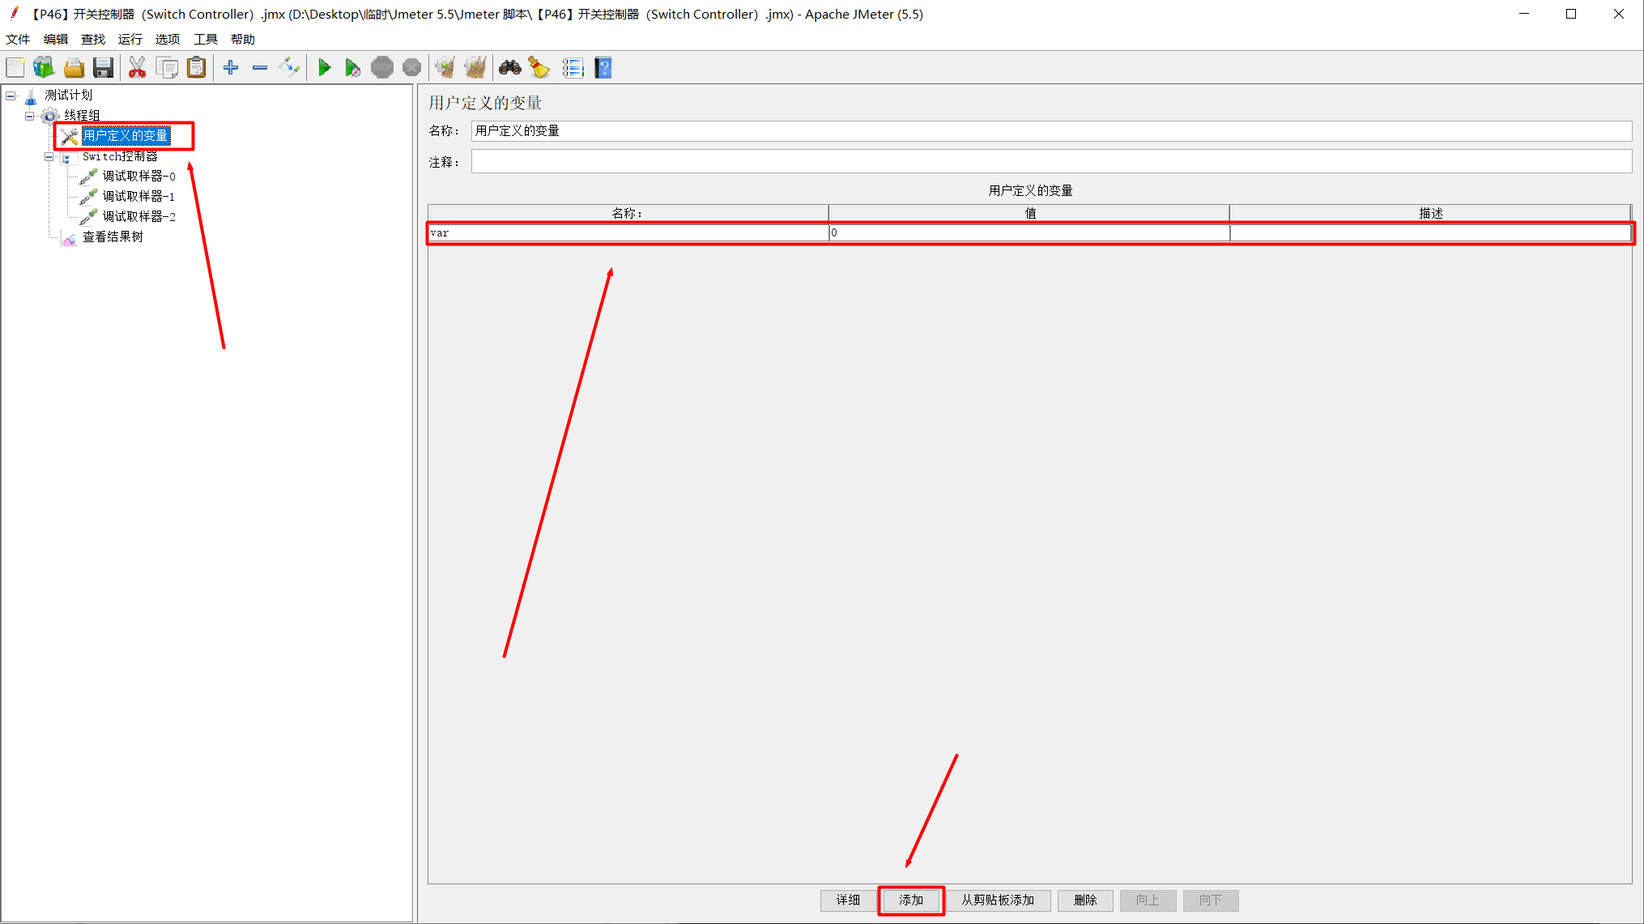This screenshot has width=1644, height=924.
Task: Select 测试计划 in the tree
Action: point(69,96)
